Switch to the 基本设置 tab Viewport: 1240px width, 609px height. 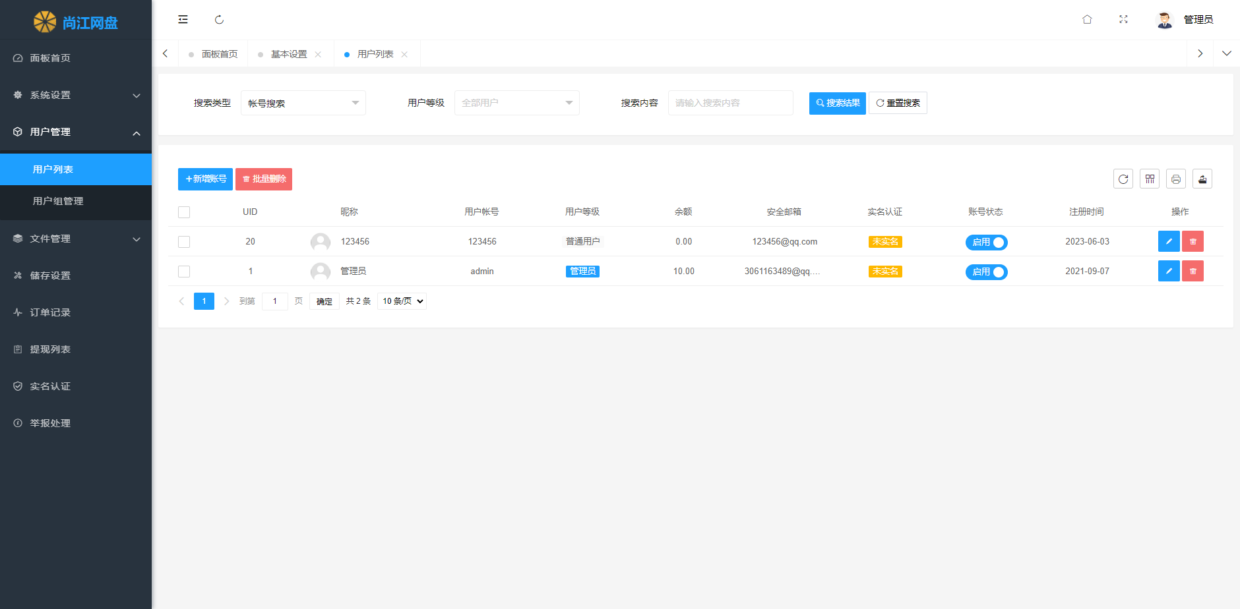[x=289, y=54]
